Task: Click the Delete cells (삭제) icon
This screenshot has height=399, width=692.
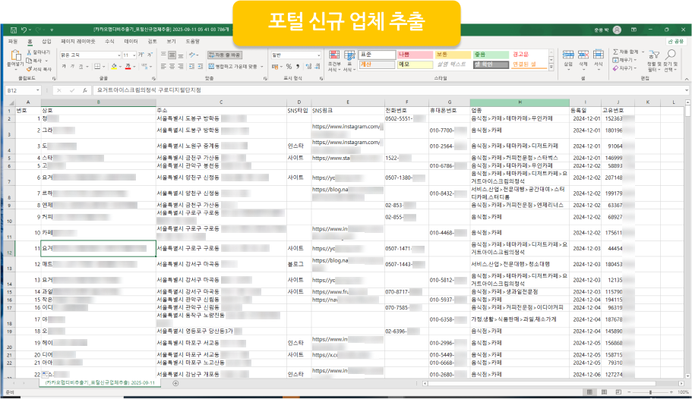Action: pyautogui.click(x=585, y=61)
